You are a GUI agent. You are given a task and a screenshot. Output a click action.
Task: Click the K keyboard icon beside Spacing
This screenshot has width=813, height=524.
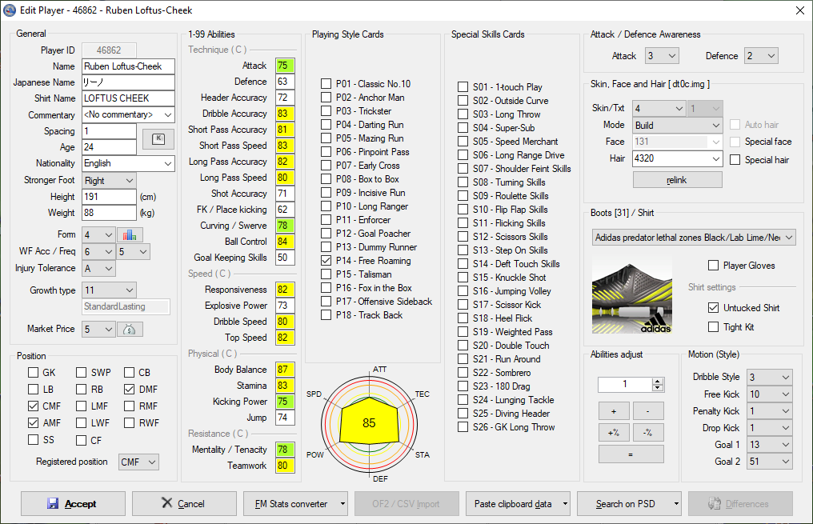click(x=158, y=139)
